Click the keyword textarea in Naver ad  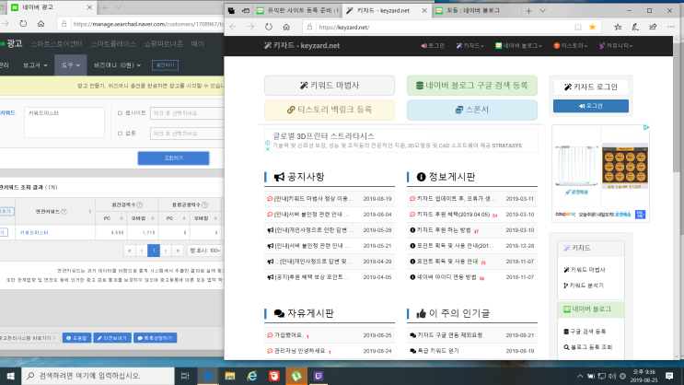(64, 122)
